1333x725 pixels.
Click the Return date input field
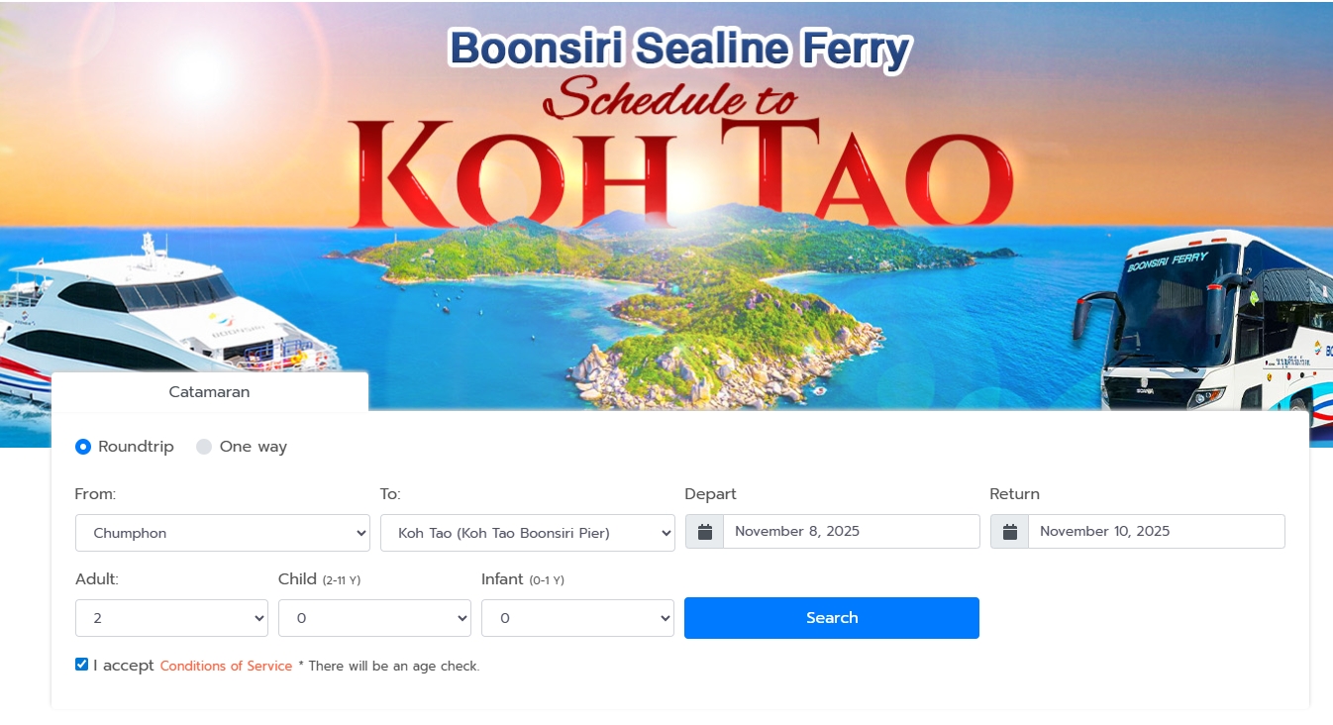click(x=1156, y=532)
